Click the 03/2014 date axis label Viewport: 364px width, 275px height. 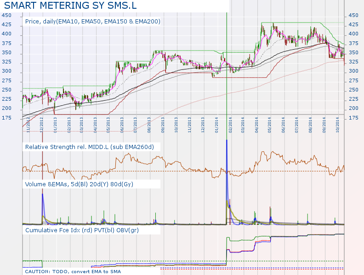click(x=243, y=125)
